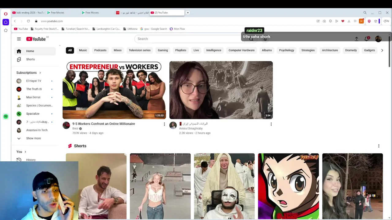
Task: Open the YouTube account avatar menu
Action: 378,39
